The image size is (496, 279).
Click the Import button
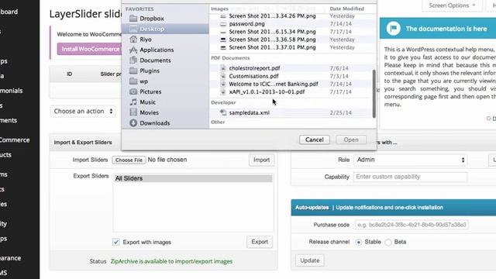tap(261, 160)
